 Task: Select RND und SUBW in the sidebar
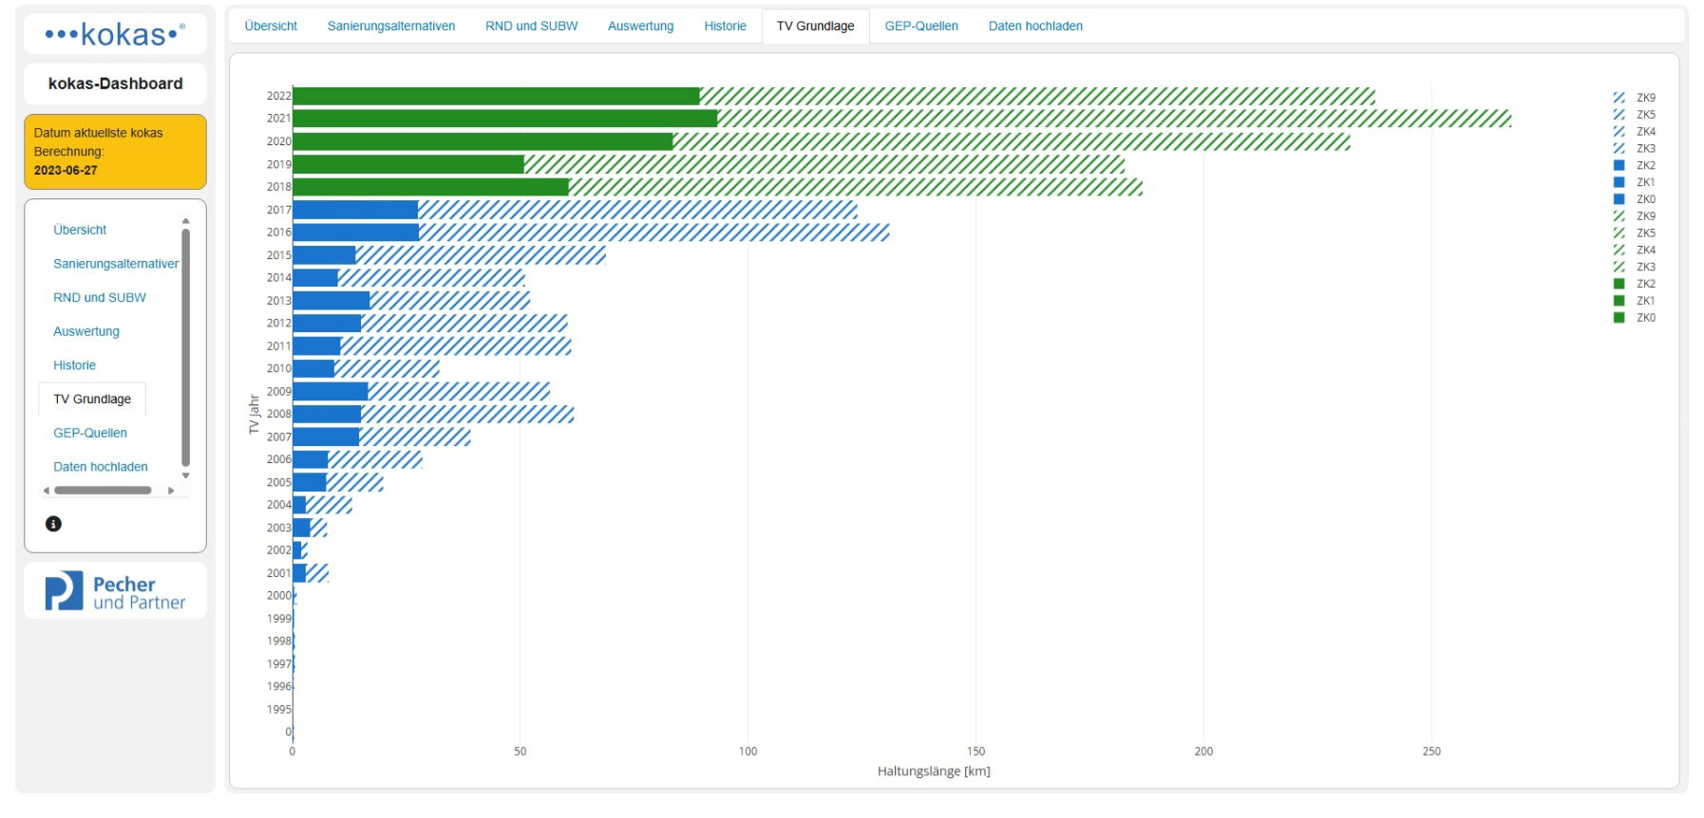100,297
